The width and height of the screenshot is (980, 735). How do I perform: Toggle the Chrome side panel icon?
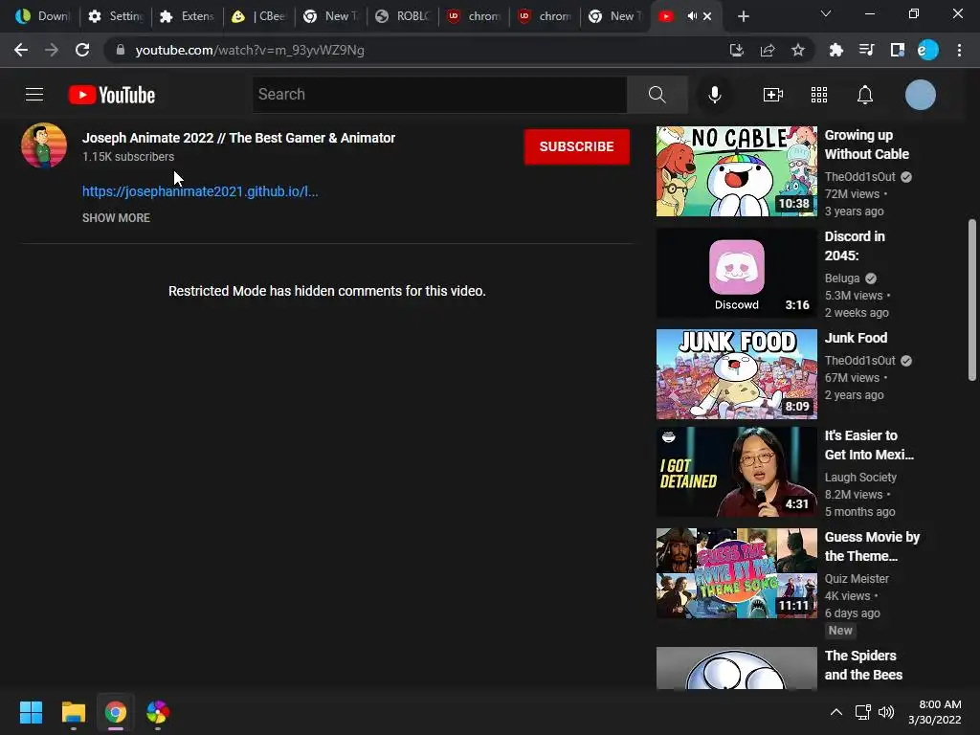click(x=897, y=50)
